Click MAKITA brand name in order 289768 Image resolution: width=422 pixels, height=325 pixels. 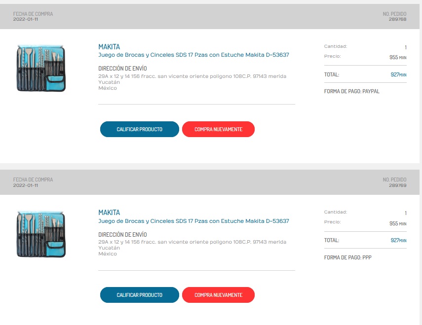(109, 47)
